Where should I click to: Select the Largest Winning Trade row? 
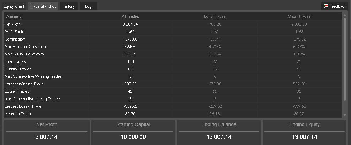pos(173,84)
